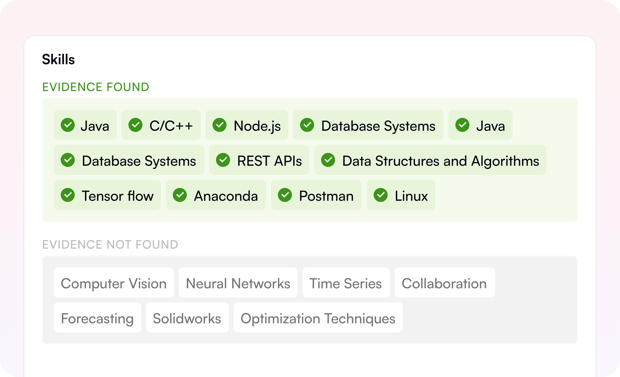The height and width of the screenshot is (377, 620).
Task: Click the Skills section title
Action: point(58,60)
